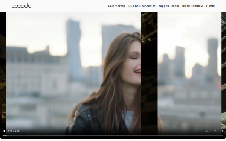Image resolution: width=226 pixels, height=141 pixels.
Task: Select the Black Rainbow link
Action: [192, 6]
